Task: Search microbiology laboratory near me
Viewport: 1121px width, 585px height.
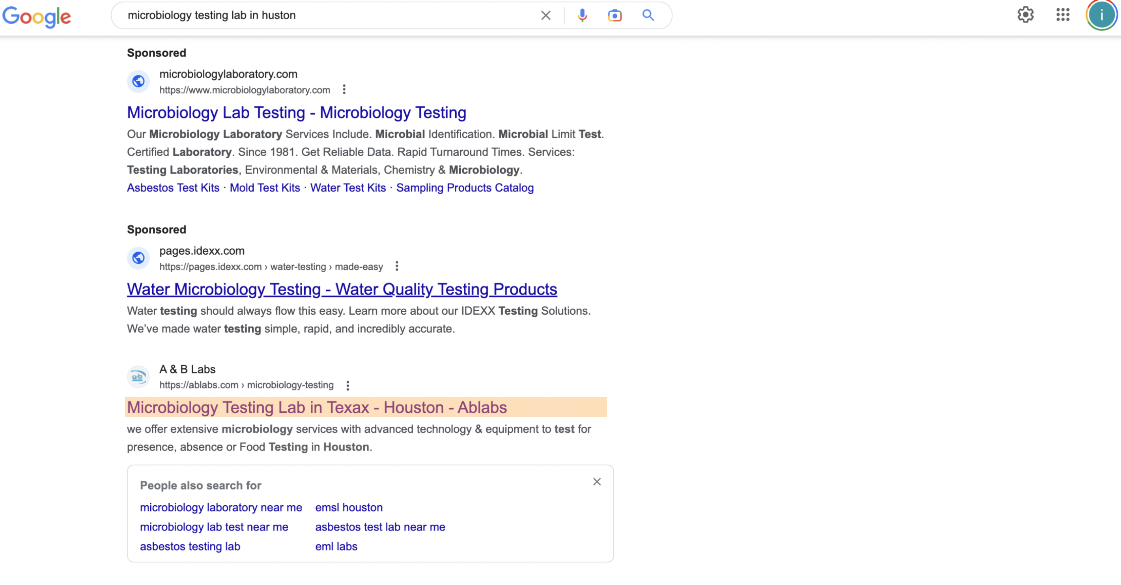Action: click(221, 508)
